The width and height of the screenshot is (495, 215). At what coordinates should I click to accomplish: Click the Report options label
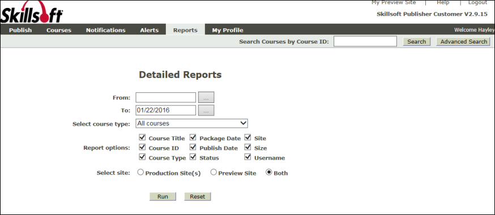pyautogui.click(x=106, y=148)
